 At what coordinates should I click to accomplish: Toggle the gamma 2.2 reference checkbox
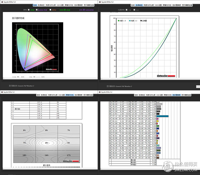pyautogui.click(x=134, y=10)
